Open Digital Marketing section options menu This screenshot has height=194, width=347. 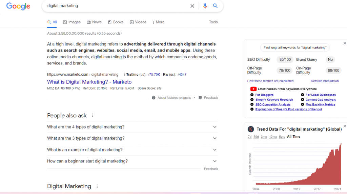[x=97, y=186]
